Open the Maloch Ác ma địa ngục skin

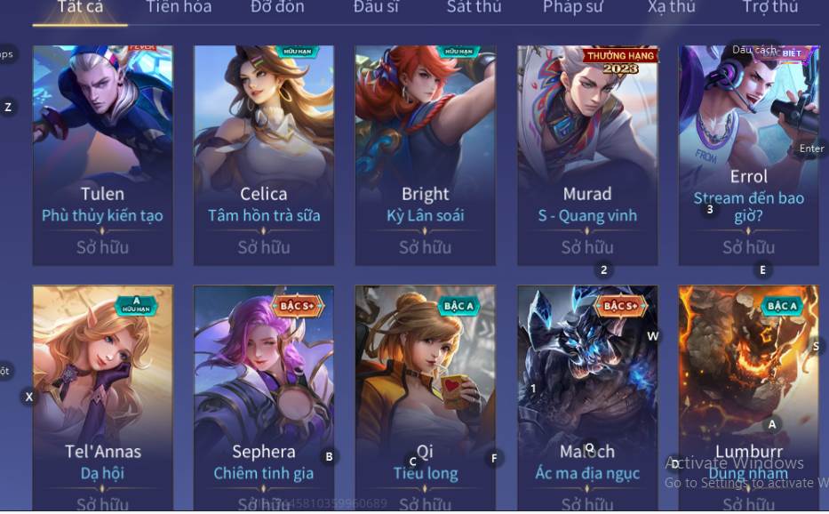pos(586,398)
